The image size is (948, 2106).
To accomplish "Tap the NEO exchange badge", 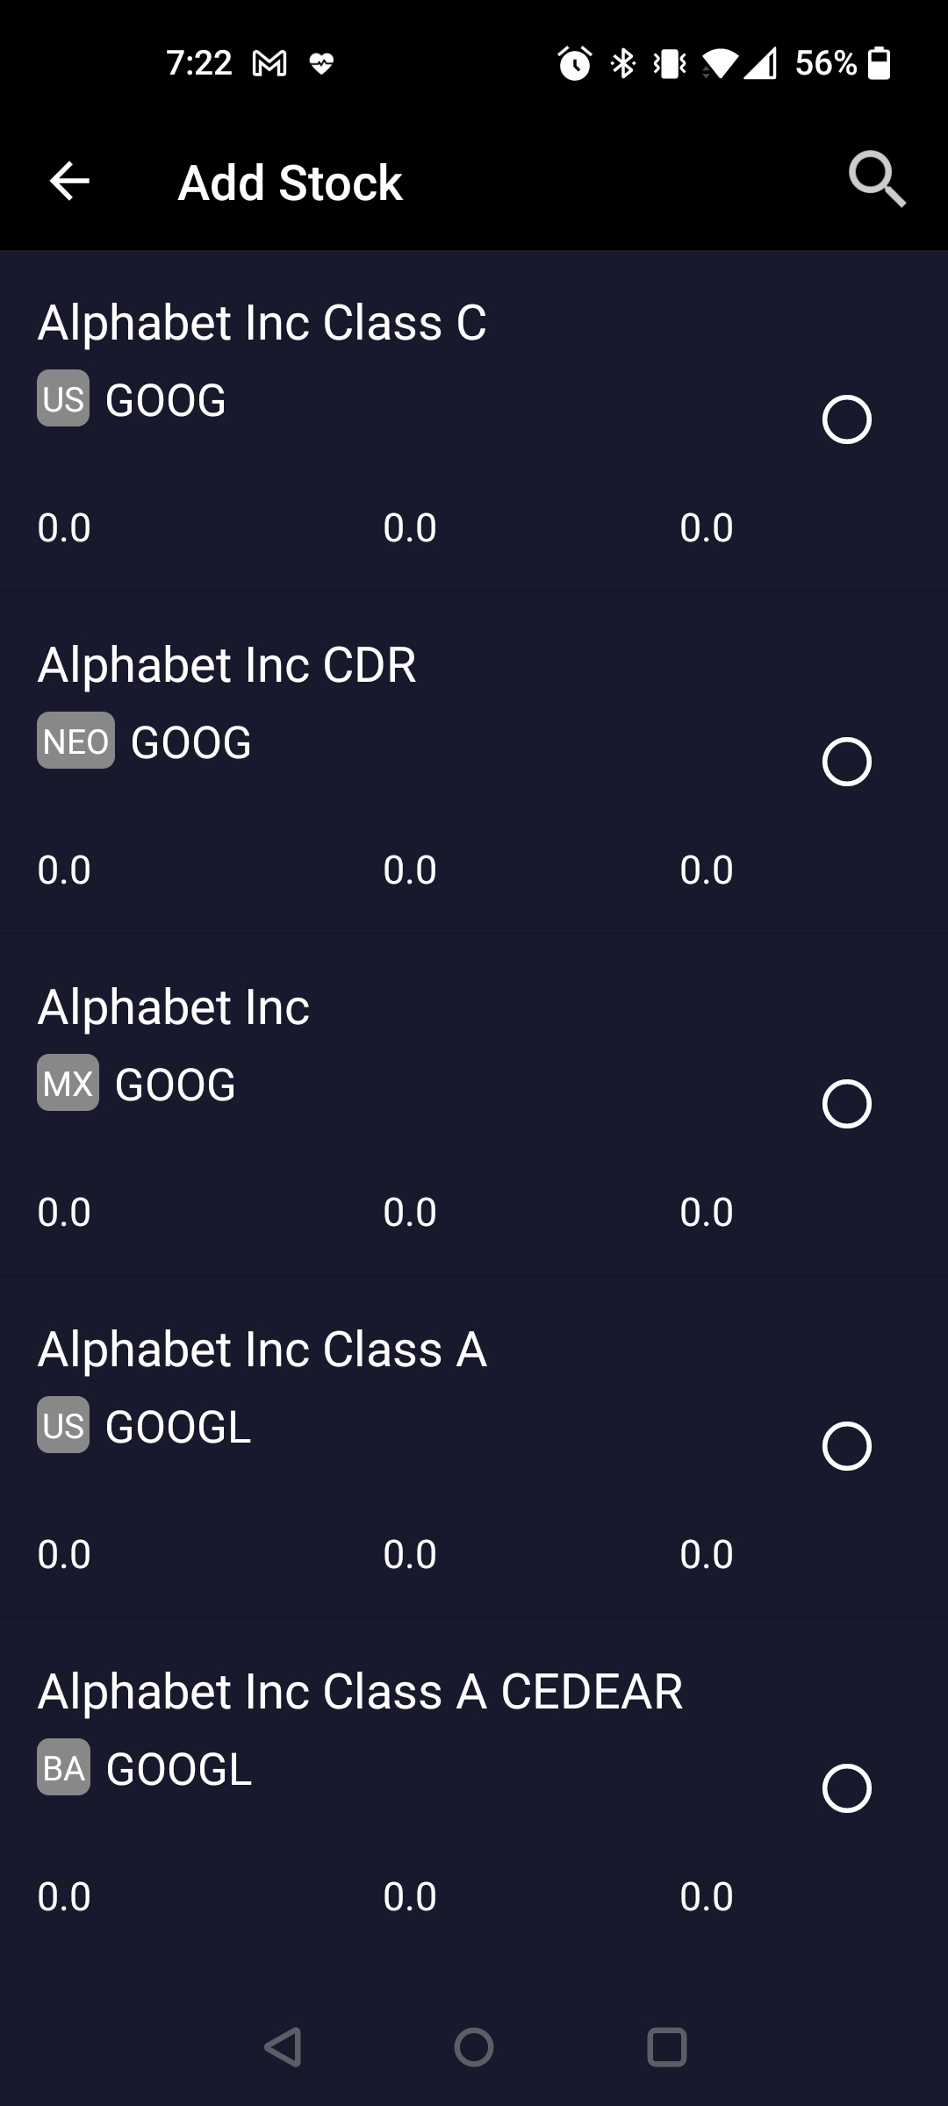I will coord(75,741).
